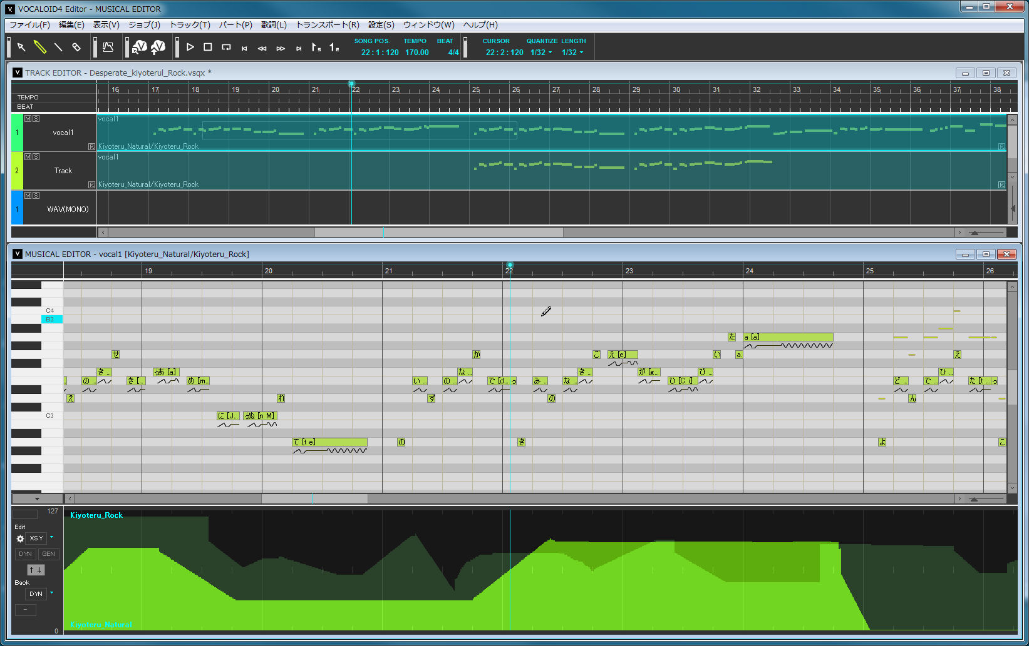Solo the vocal1 track
Image resolution: width=1029 pixels, height=646 pixels.
tap(36, 118)
